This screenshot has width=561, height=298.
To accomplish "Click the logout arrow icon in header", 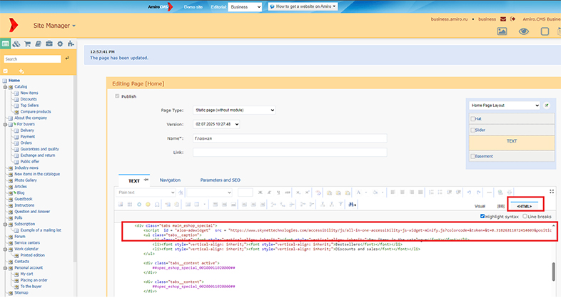I will point(513,19).
